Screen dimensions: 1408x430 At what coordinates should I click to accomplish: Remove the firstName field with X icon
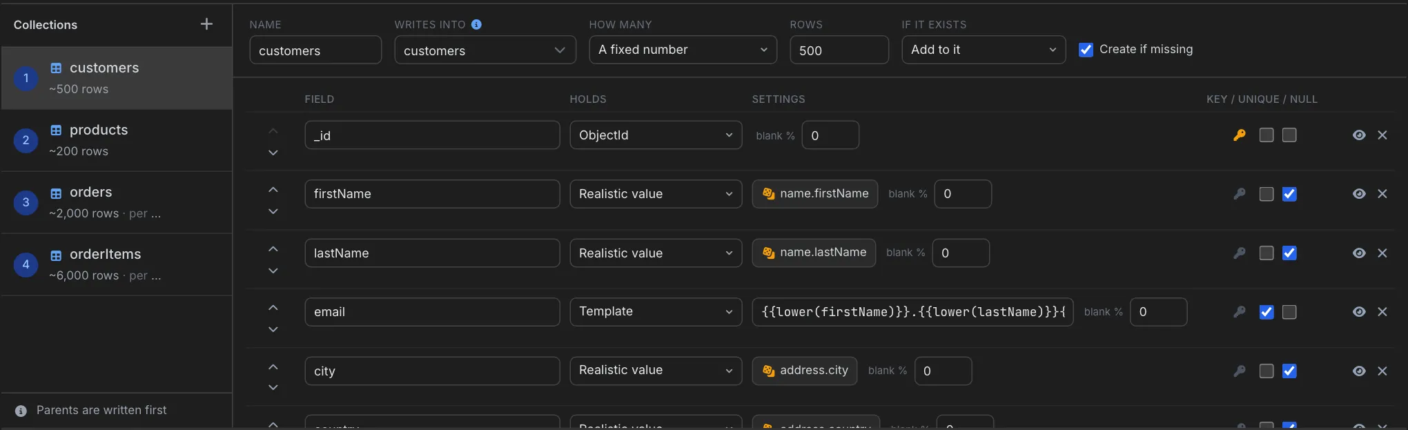1382,194
